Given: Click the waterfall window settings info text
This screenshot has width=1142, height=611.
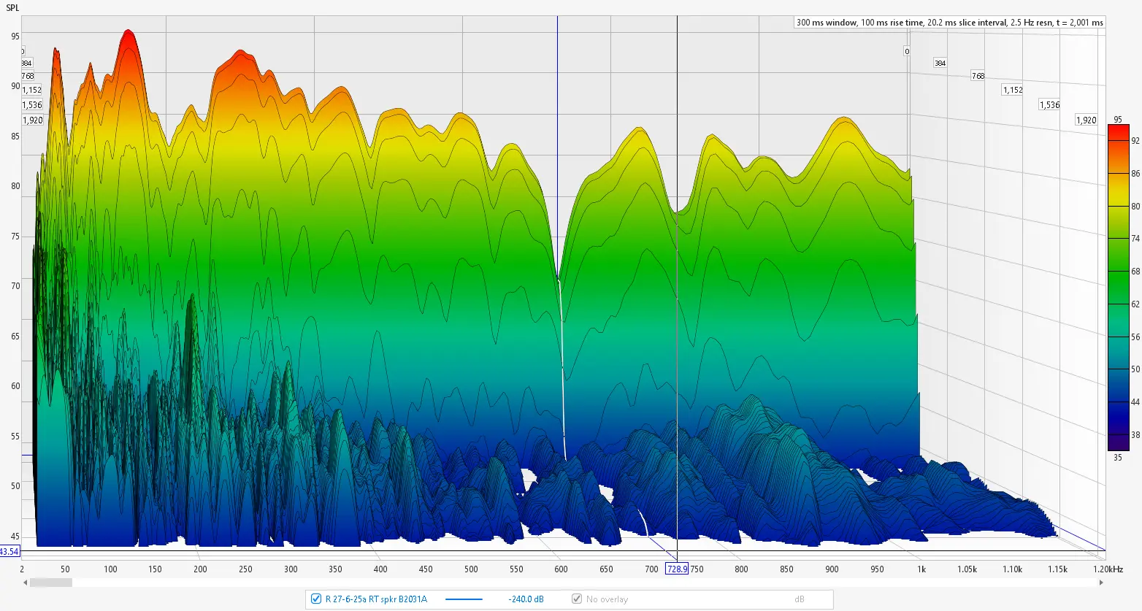Looking at the screenshot, I should click(x=949, y=23).
